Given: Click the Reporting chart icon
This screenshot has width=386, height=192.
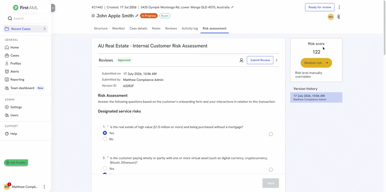Looking at the screenshot, I should 7,79.
